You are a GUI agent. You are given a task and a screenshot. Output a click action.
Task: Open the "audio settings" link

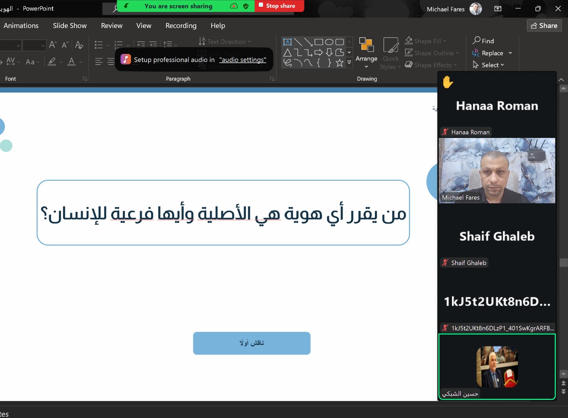(x=243, y=60)
